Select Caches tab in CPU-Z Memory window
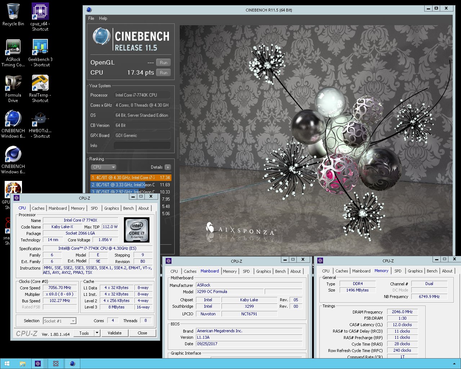Screen dimensions: 461x369 (x=342, y=271)
